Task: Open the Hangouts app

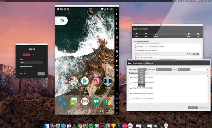Action: [x=96, y=101]
